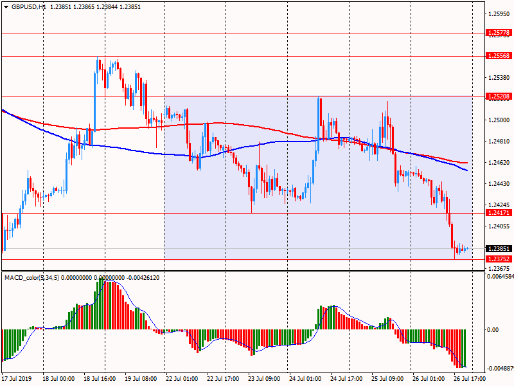514x386 pixels.
Task: Click the MACD scale zero level 0.00
Action: pos(493,329)
